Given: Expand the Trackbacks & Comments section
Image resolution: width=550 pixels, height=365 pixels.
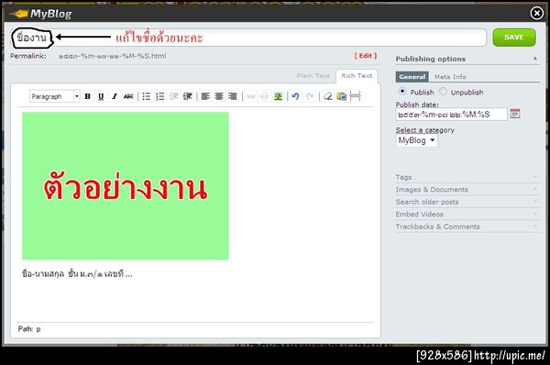Looking at the screenshot, I should (467, 227).
